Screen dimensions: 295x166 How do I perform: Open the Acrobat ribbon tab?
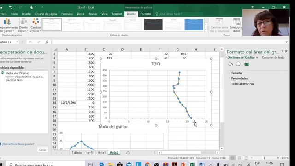coord(117,14)
